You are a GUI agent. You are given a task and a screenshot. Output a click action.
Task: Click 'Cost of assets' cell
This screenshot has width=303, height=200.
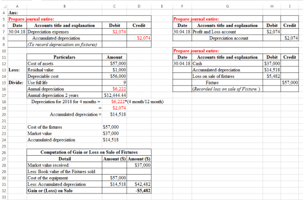(64, 64)
